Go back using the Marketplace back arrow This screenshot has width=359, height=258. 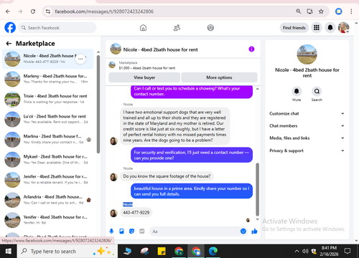(9, 44)
